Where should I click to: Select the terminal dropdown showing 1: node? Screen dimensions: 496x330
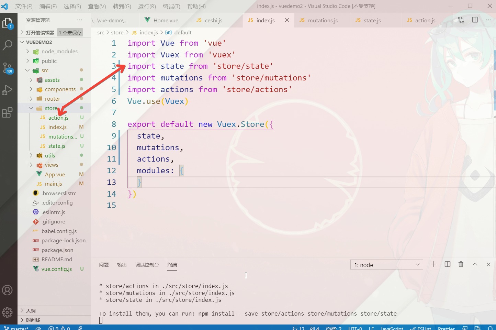pos(387,265)
